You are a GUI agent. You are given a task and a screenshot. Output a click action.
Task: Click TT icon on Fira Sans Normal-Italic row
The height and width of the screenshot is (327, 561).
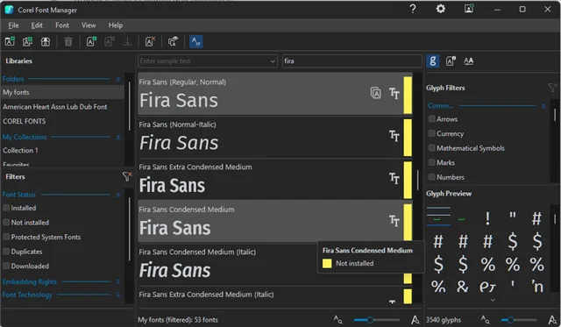[x=394, y=136]
